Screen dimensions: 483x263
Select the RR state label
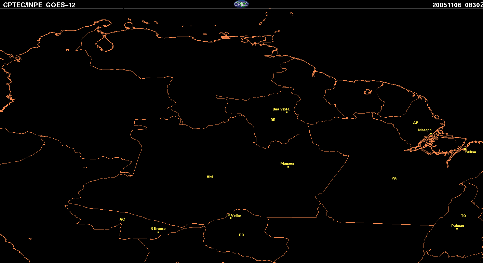(x=273, y=120)
